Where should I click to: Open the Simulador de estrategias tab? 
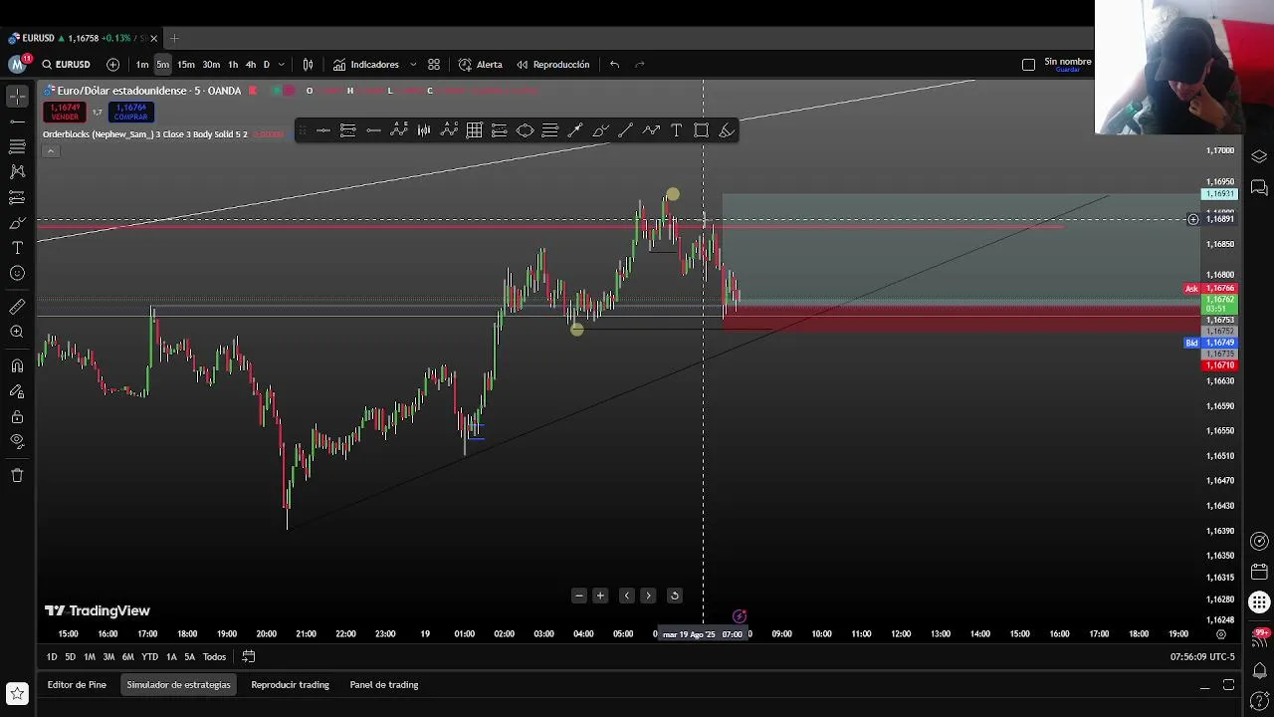tap(178, 685)
